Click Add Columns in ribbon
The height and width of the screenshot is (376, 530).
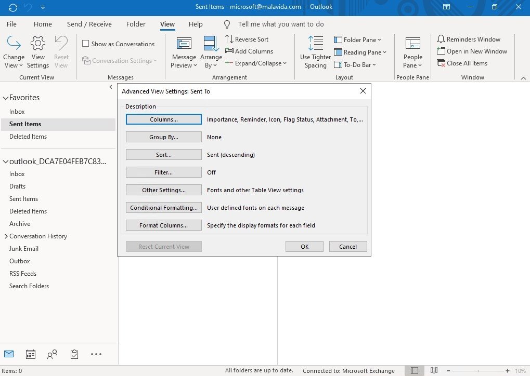coord(249,51)
